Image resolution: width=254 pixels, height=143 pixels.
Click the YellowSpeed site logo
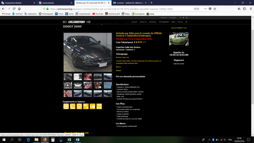pyautogui.click(x=77, y=22)
